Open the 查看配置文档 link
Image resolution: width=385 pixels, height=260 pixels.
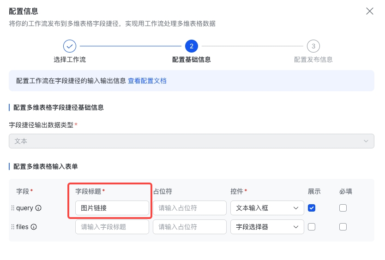click(x=147, y=81)
